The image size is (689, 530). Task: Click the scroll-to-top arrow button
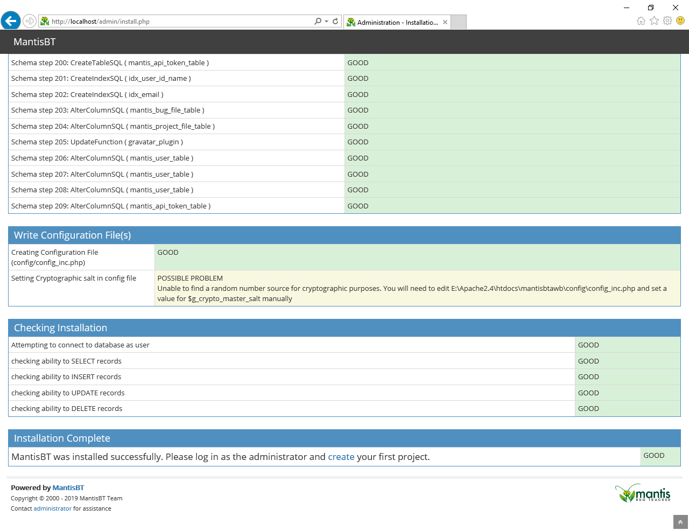(x=680, y=522)
